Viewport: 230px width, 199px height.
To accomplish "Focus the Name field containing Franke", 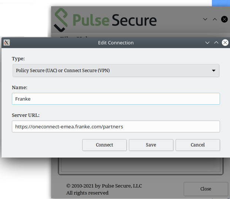I will pyautogui.click(x=116, y=99).
